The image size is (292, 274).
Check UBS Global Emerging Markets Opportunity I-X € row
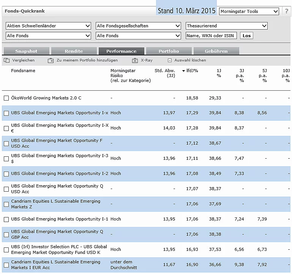(x=6, y=128)
